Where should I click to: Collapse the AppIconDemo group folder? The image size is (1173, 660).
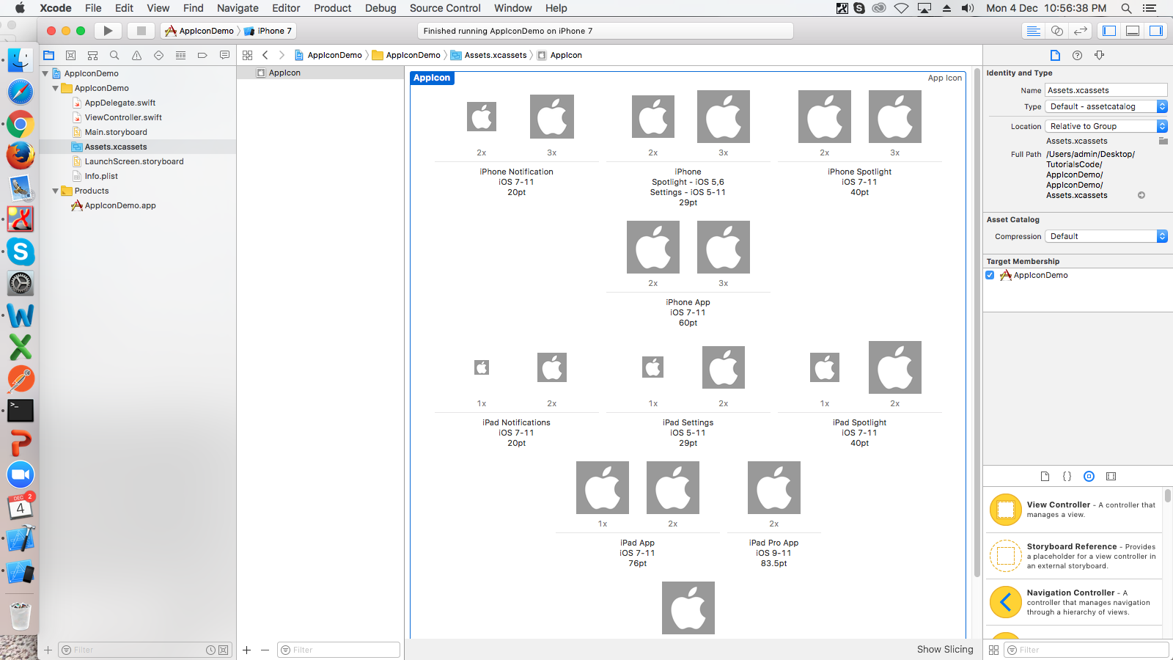55,88
